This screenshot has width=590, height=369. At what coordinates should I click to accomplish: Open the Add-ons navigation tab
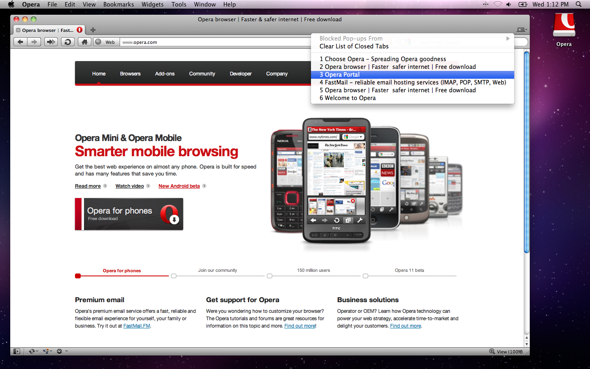(x=165, y=74)
